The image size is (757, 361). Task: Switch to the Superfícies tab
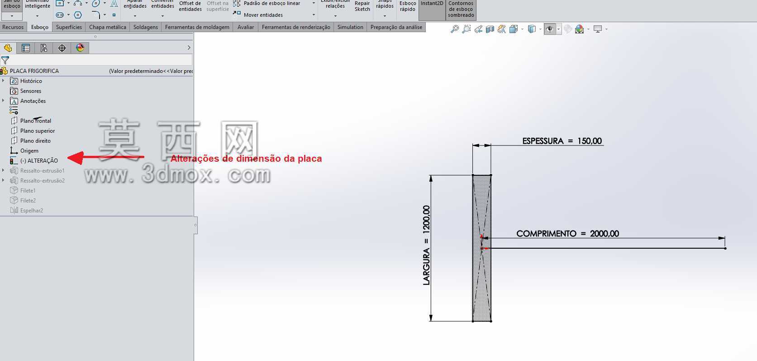click(x=69, y=27)
